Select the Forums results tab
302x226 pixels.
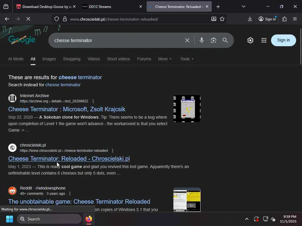pyautogui.click(x=144, y=59)
